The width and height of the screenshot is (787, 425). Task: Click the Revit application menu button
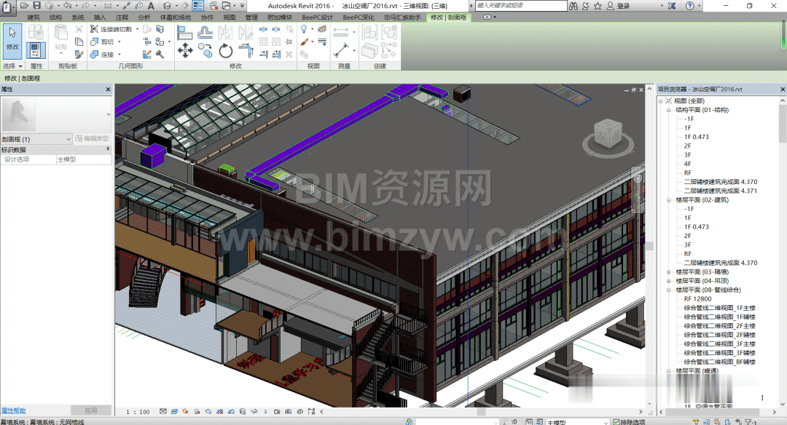[7, 7]
